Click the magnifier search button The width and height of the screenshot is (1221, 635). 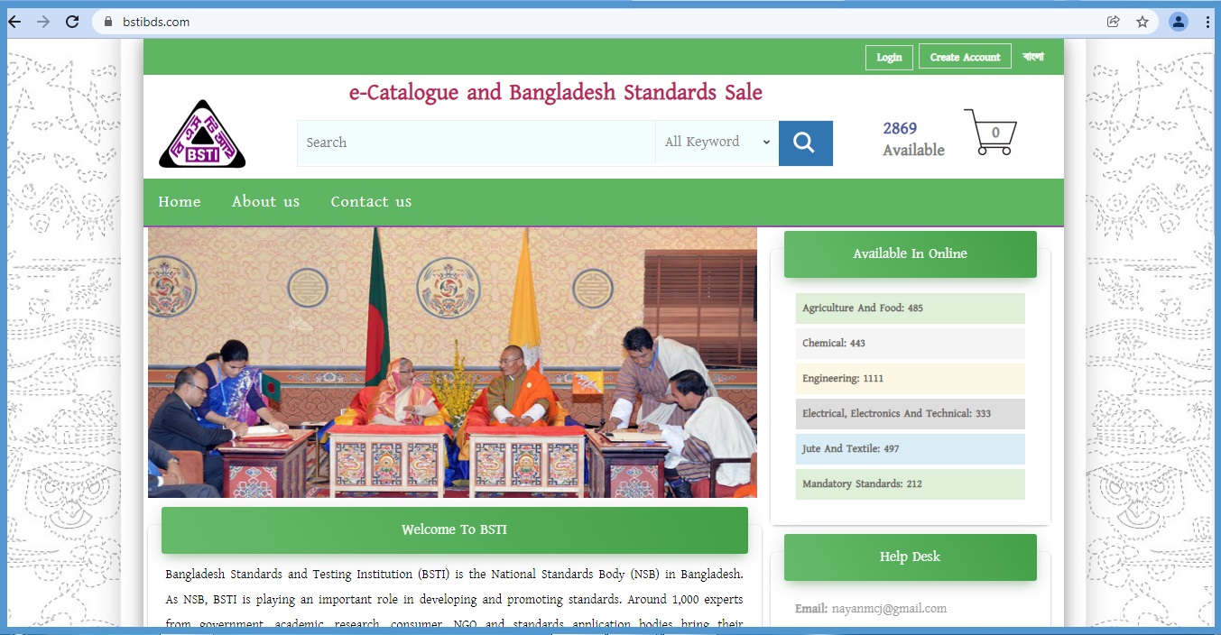[805, 143]
